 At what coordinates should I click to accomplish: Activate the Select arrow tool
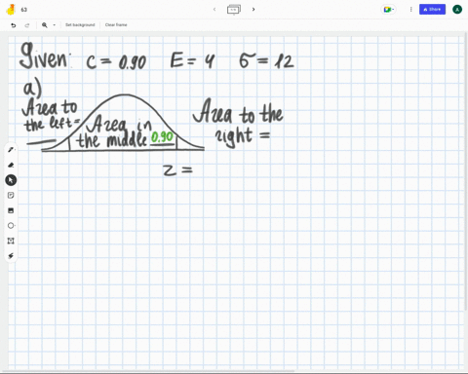click(x=11, y=180)
